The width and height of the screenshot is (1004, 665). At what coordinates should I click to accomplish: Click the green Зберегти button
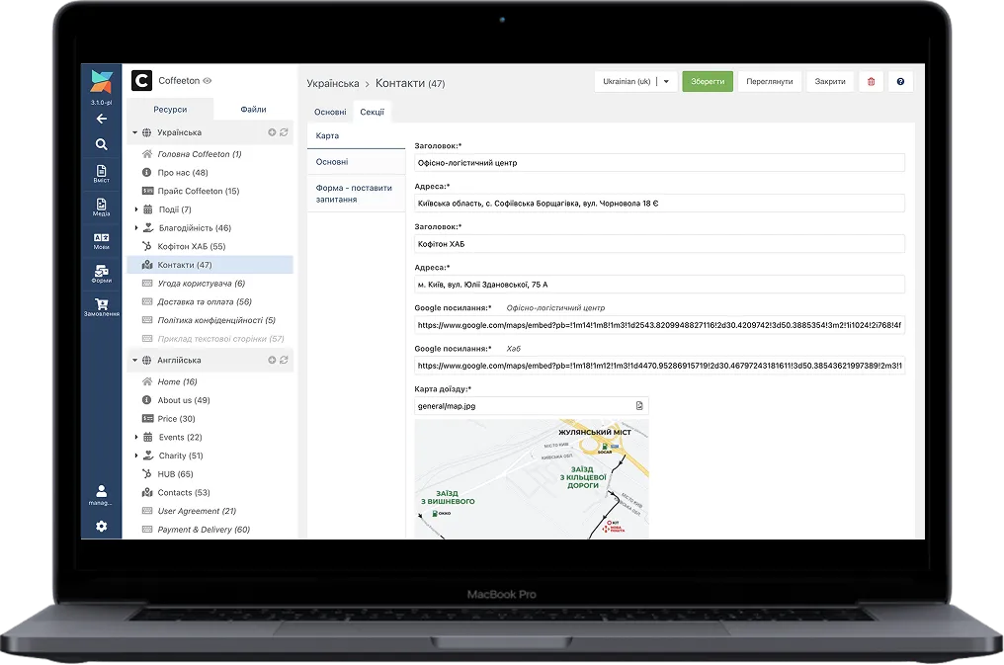coord(708,81)
